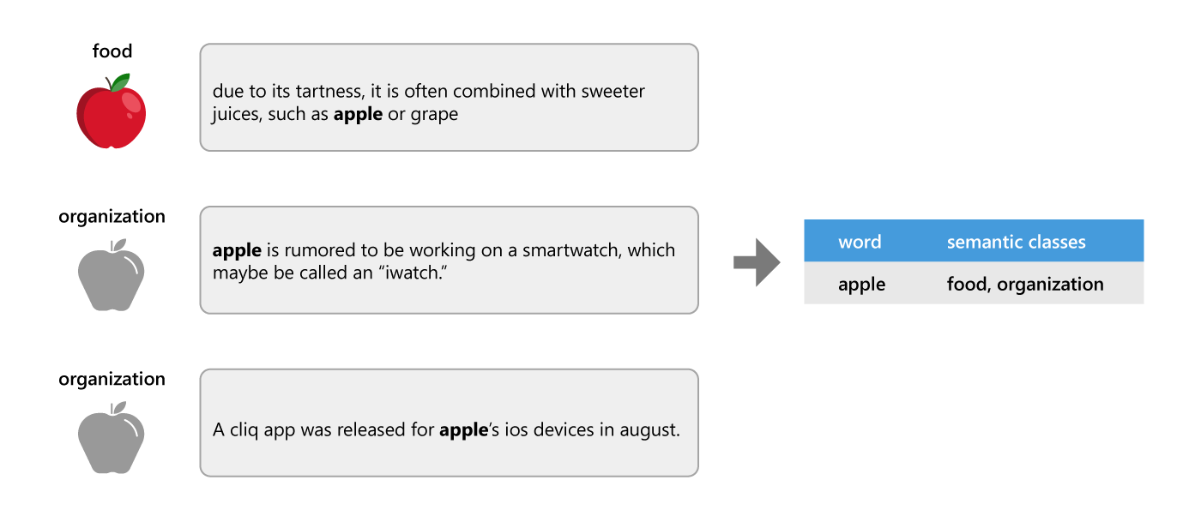
Task: Click the red apple icon
Action: pyautogui.click(x=112, y=112)
